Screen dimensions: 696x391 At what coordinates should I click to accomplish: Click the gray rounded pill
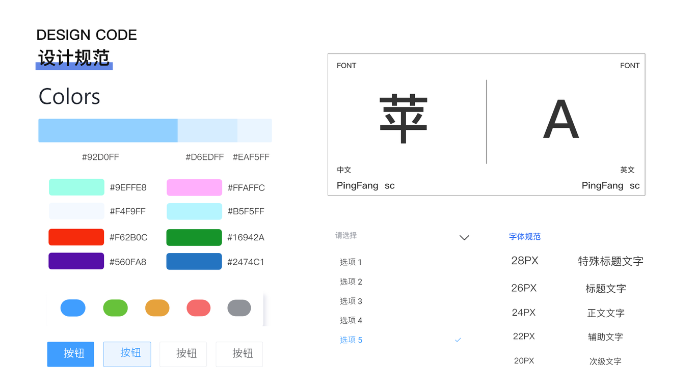(239, 308)
